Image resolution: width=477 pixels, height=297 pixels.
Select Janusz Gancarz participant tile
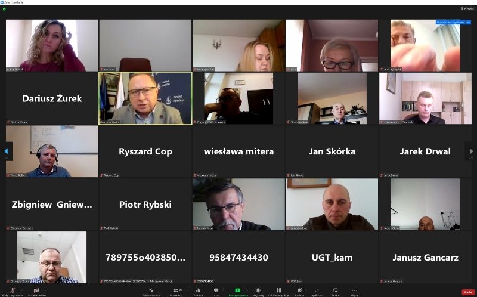pyautogui.click(x=425, y=258)
